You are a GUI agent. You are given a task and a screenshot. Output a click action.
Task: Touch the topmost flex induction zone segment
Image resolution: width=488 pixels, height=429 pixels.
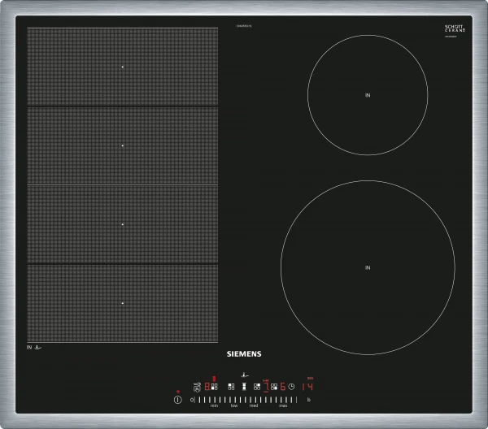pos(122,67)
